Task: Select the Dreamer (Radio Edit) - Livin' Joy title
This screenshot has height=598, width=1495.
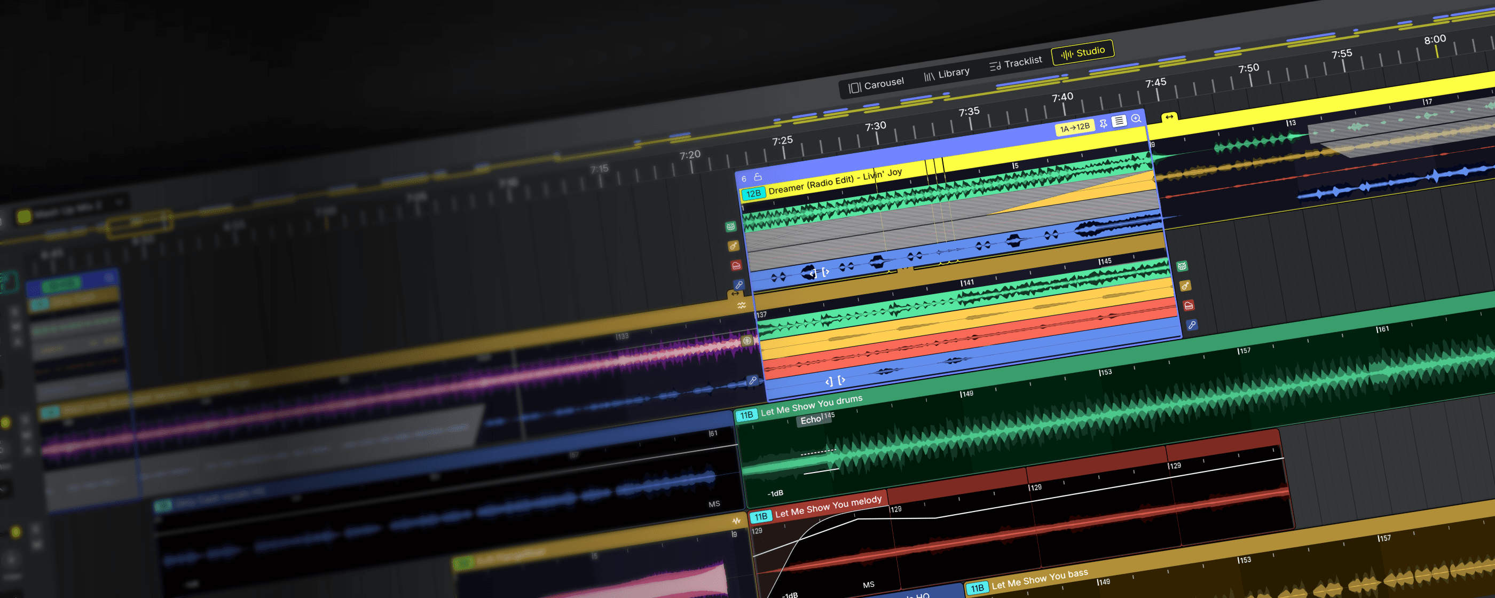Action: 835,181
